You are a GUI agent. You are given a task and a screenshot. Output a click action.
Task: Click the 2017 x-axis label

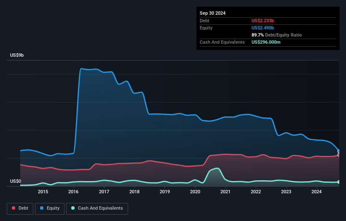tap(104, 192)
